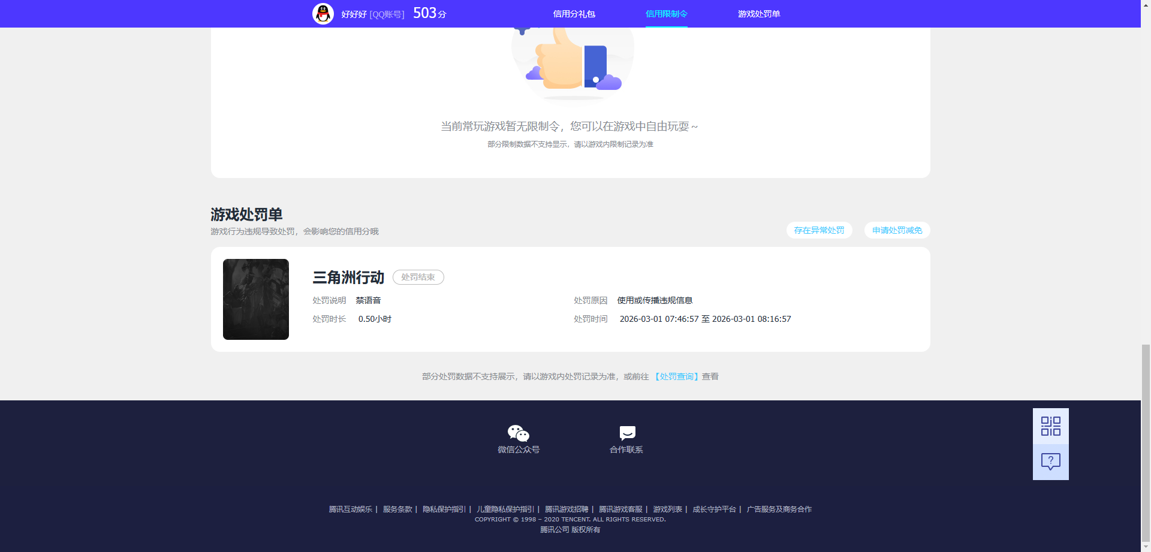Click the 处罚结束 status badge
This screenshot has width=1151, height=552.
(x=418, y=277)
